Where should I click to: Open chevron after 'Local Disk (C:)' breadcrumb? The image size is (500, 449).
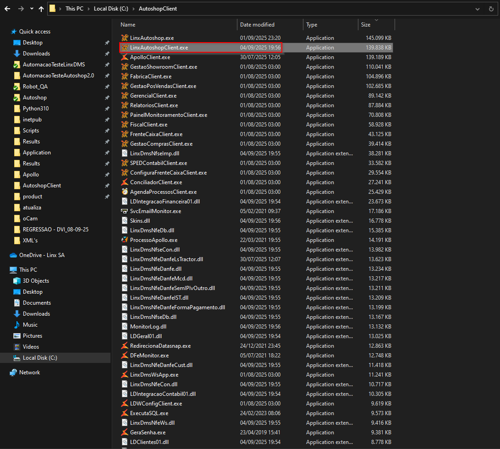pos(134,9)
